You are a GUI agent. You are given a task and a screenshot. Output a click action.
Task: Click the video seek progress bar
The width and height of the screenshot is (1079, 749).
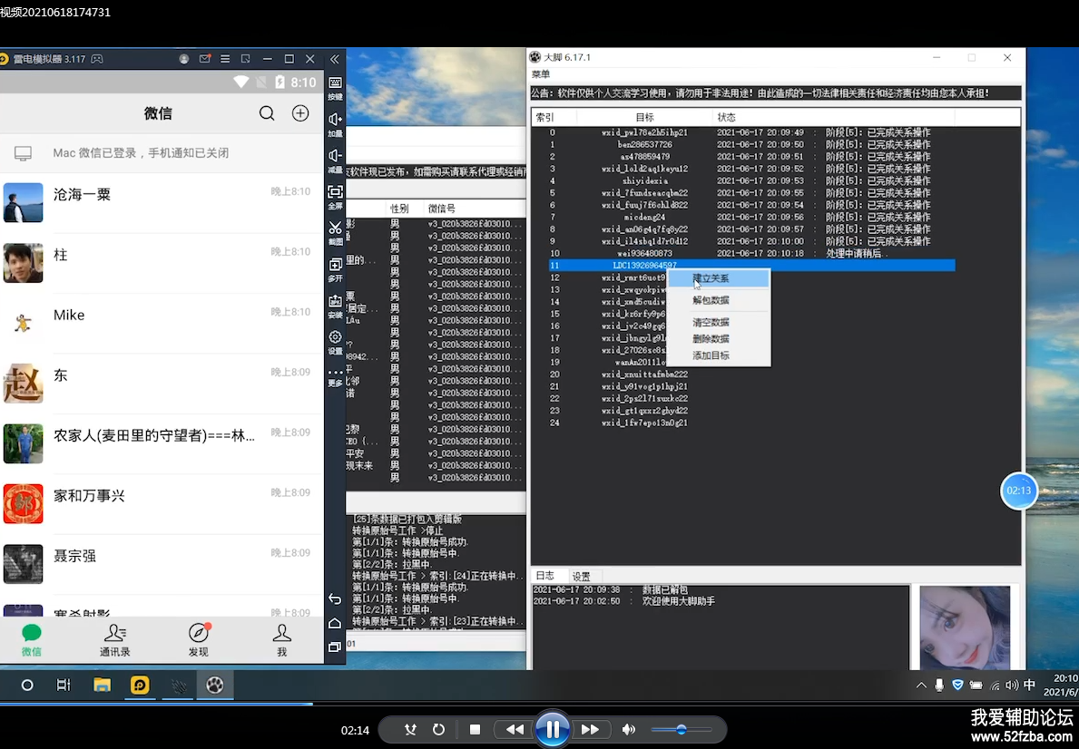(x=539, y=704)
